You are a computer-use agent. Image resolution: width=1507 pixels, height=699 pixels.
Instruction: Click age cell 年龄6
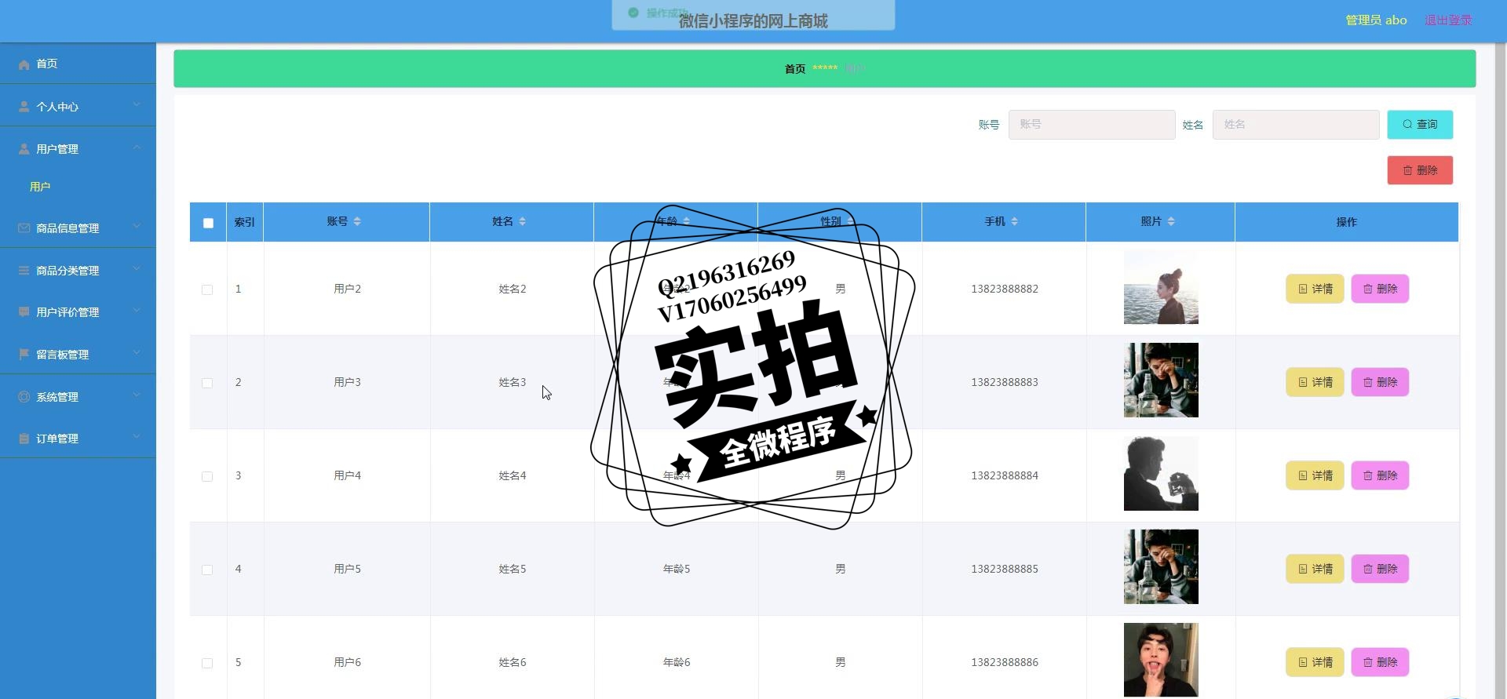coord(677,662)
